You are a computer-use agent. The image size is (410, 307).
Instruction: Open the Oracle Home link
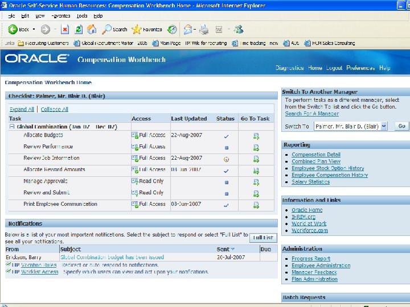pos(307,210)
